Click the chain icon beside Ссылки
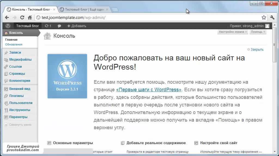The image size is (279, 156). tap(6, 67)
